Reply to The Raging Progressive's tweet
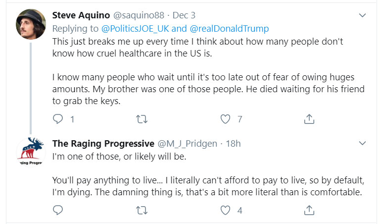This screenshot has height=224, width=383. pos(58,210)
